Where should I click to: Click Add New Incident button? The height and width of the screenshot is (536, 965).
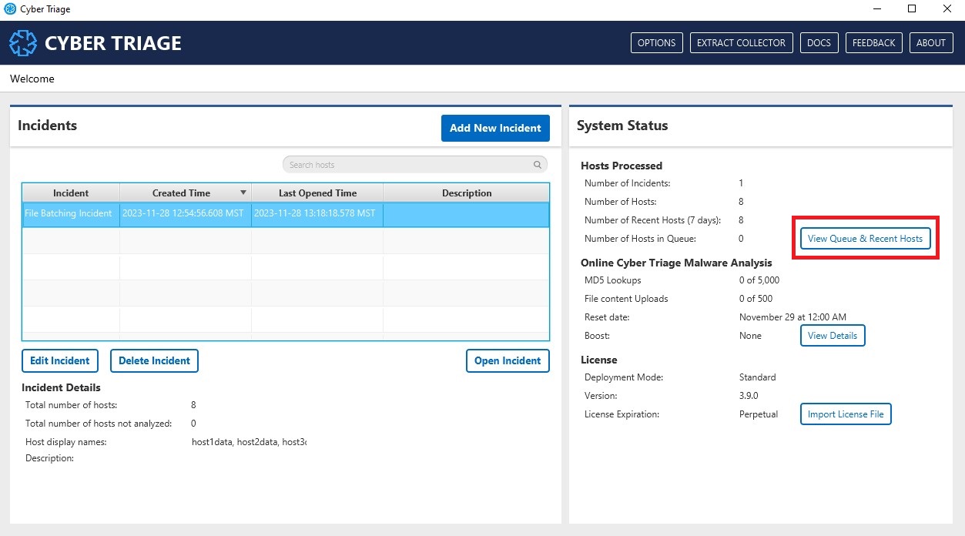[495, 129]
